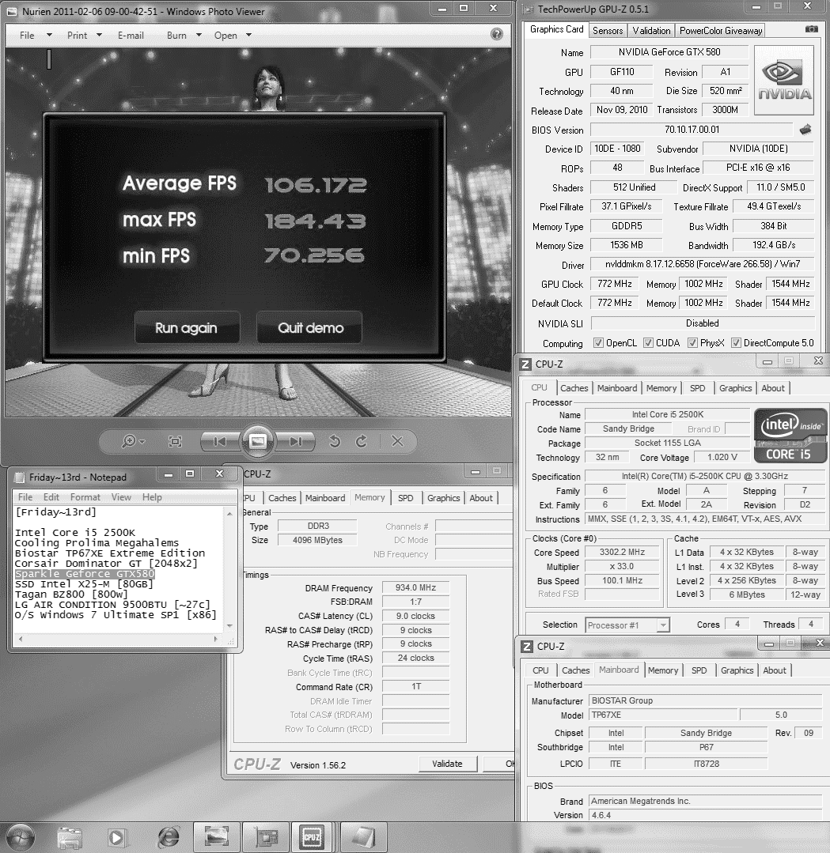Image resolution: width=830 pixels, height=853 pixels.
Task: Click the Core Speed 3302.2 MHz value
Action: [x=622, y=552]
